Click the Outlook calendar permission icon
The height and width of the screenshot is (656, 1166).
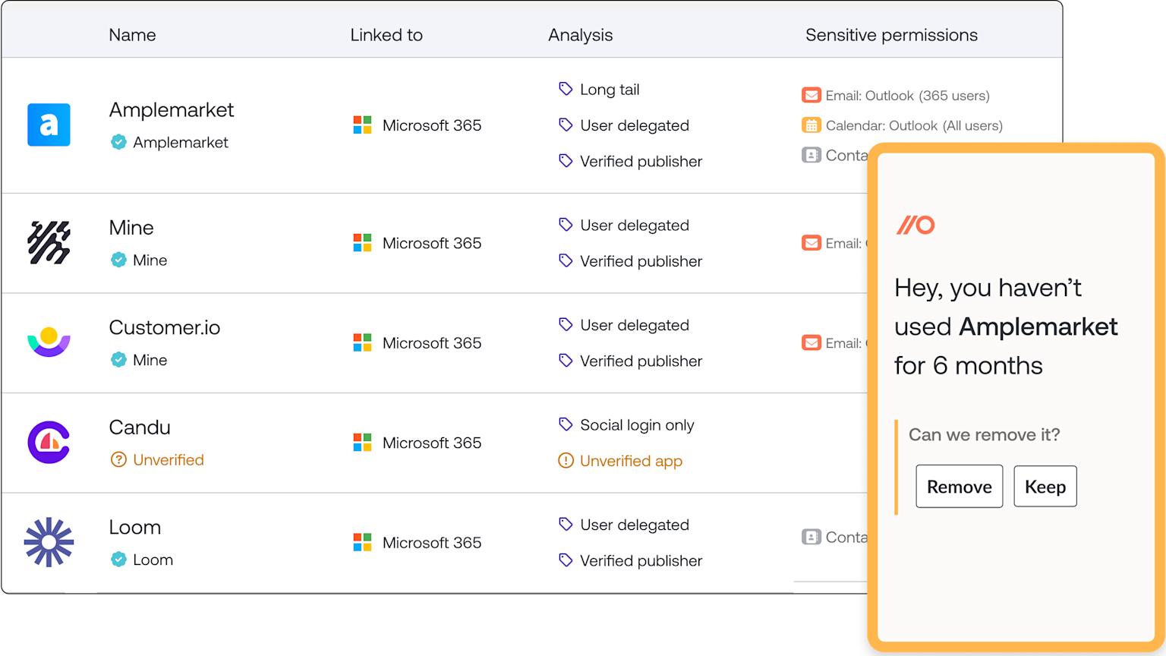click(811, 125)
